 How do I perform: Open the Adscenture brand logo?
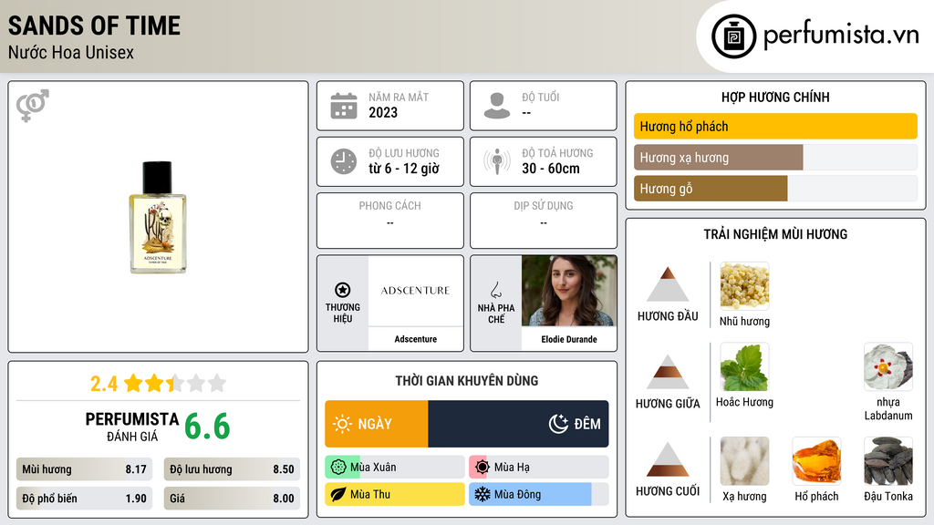[416, 291]
